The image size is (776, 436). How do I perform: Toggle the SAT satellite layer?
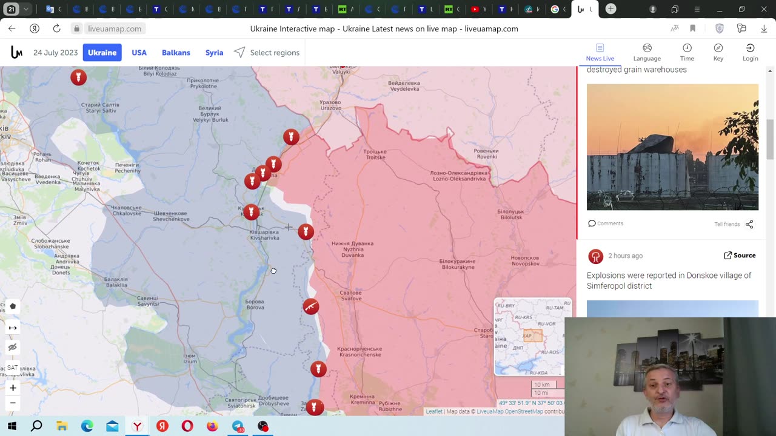click(13, 368)
